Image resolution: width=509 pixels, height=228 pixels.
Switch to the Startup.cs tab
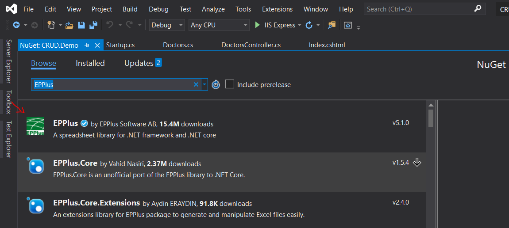(x=120, y=45)
